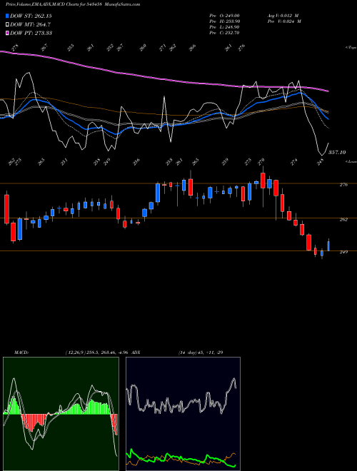Click the 357.10 label on EMA chart
This screenshot has height=471, width=357.
(x=337, y=153)
